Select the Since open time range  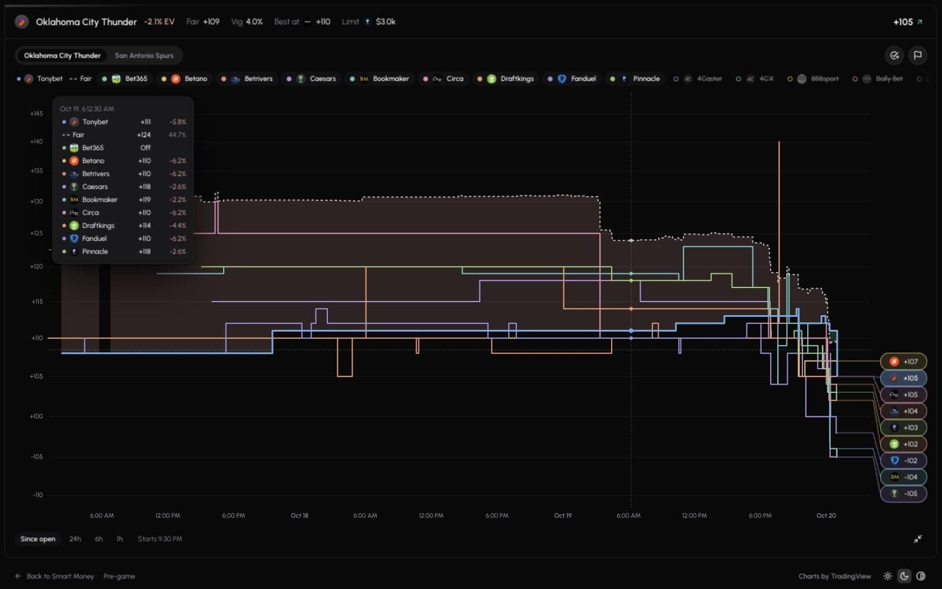(38, 539)
